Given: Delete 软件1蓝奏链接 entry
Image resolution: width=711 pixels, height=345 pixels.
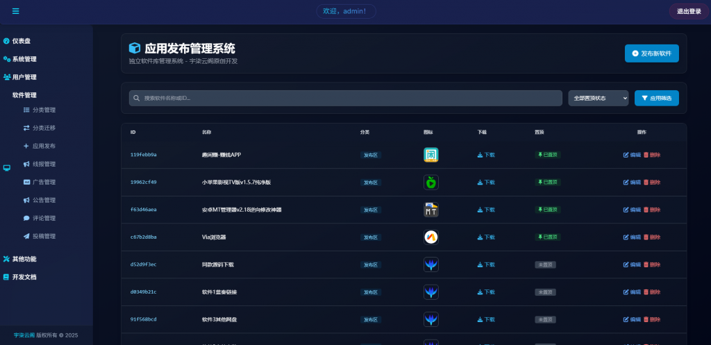Looking at the screenshot, I should [x=652, y=292].
